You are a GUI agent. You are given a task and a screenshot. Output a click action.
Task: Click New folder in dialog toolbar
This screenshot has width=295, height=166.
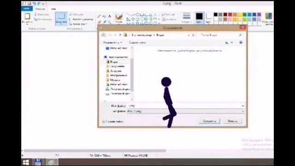click(x=137, y=42)
